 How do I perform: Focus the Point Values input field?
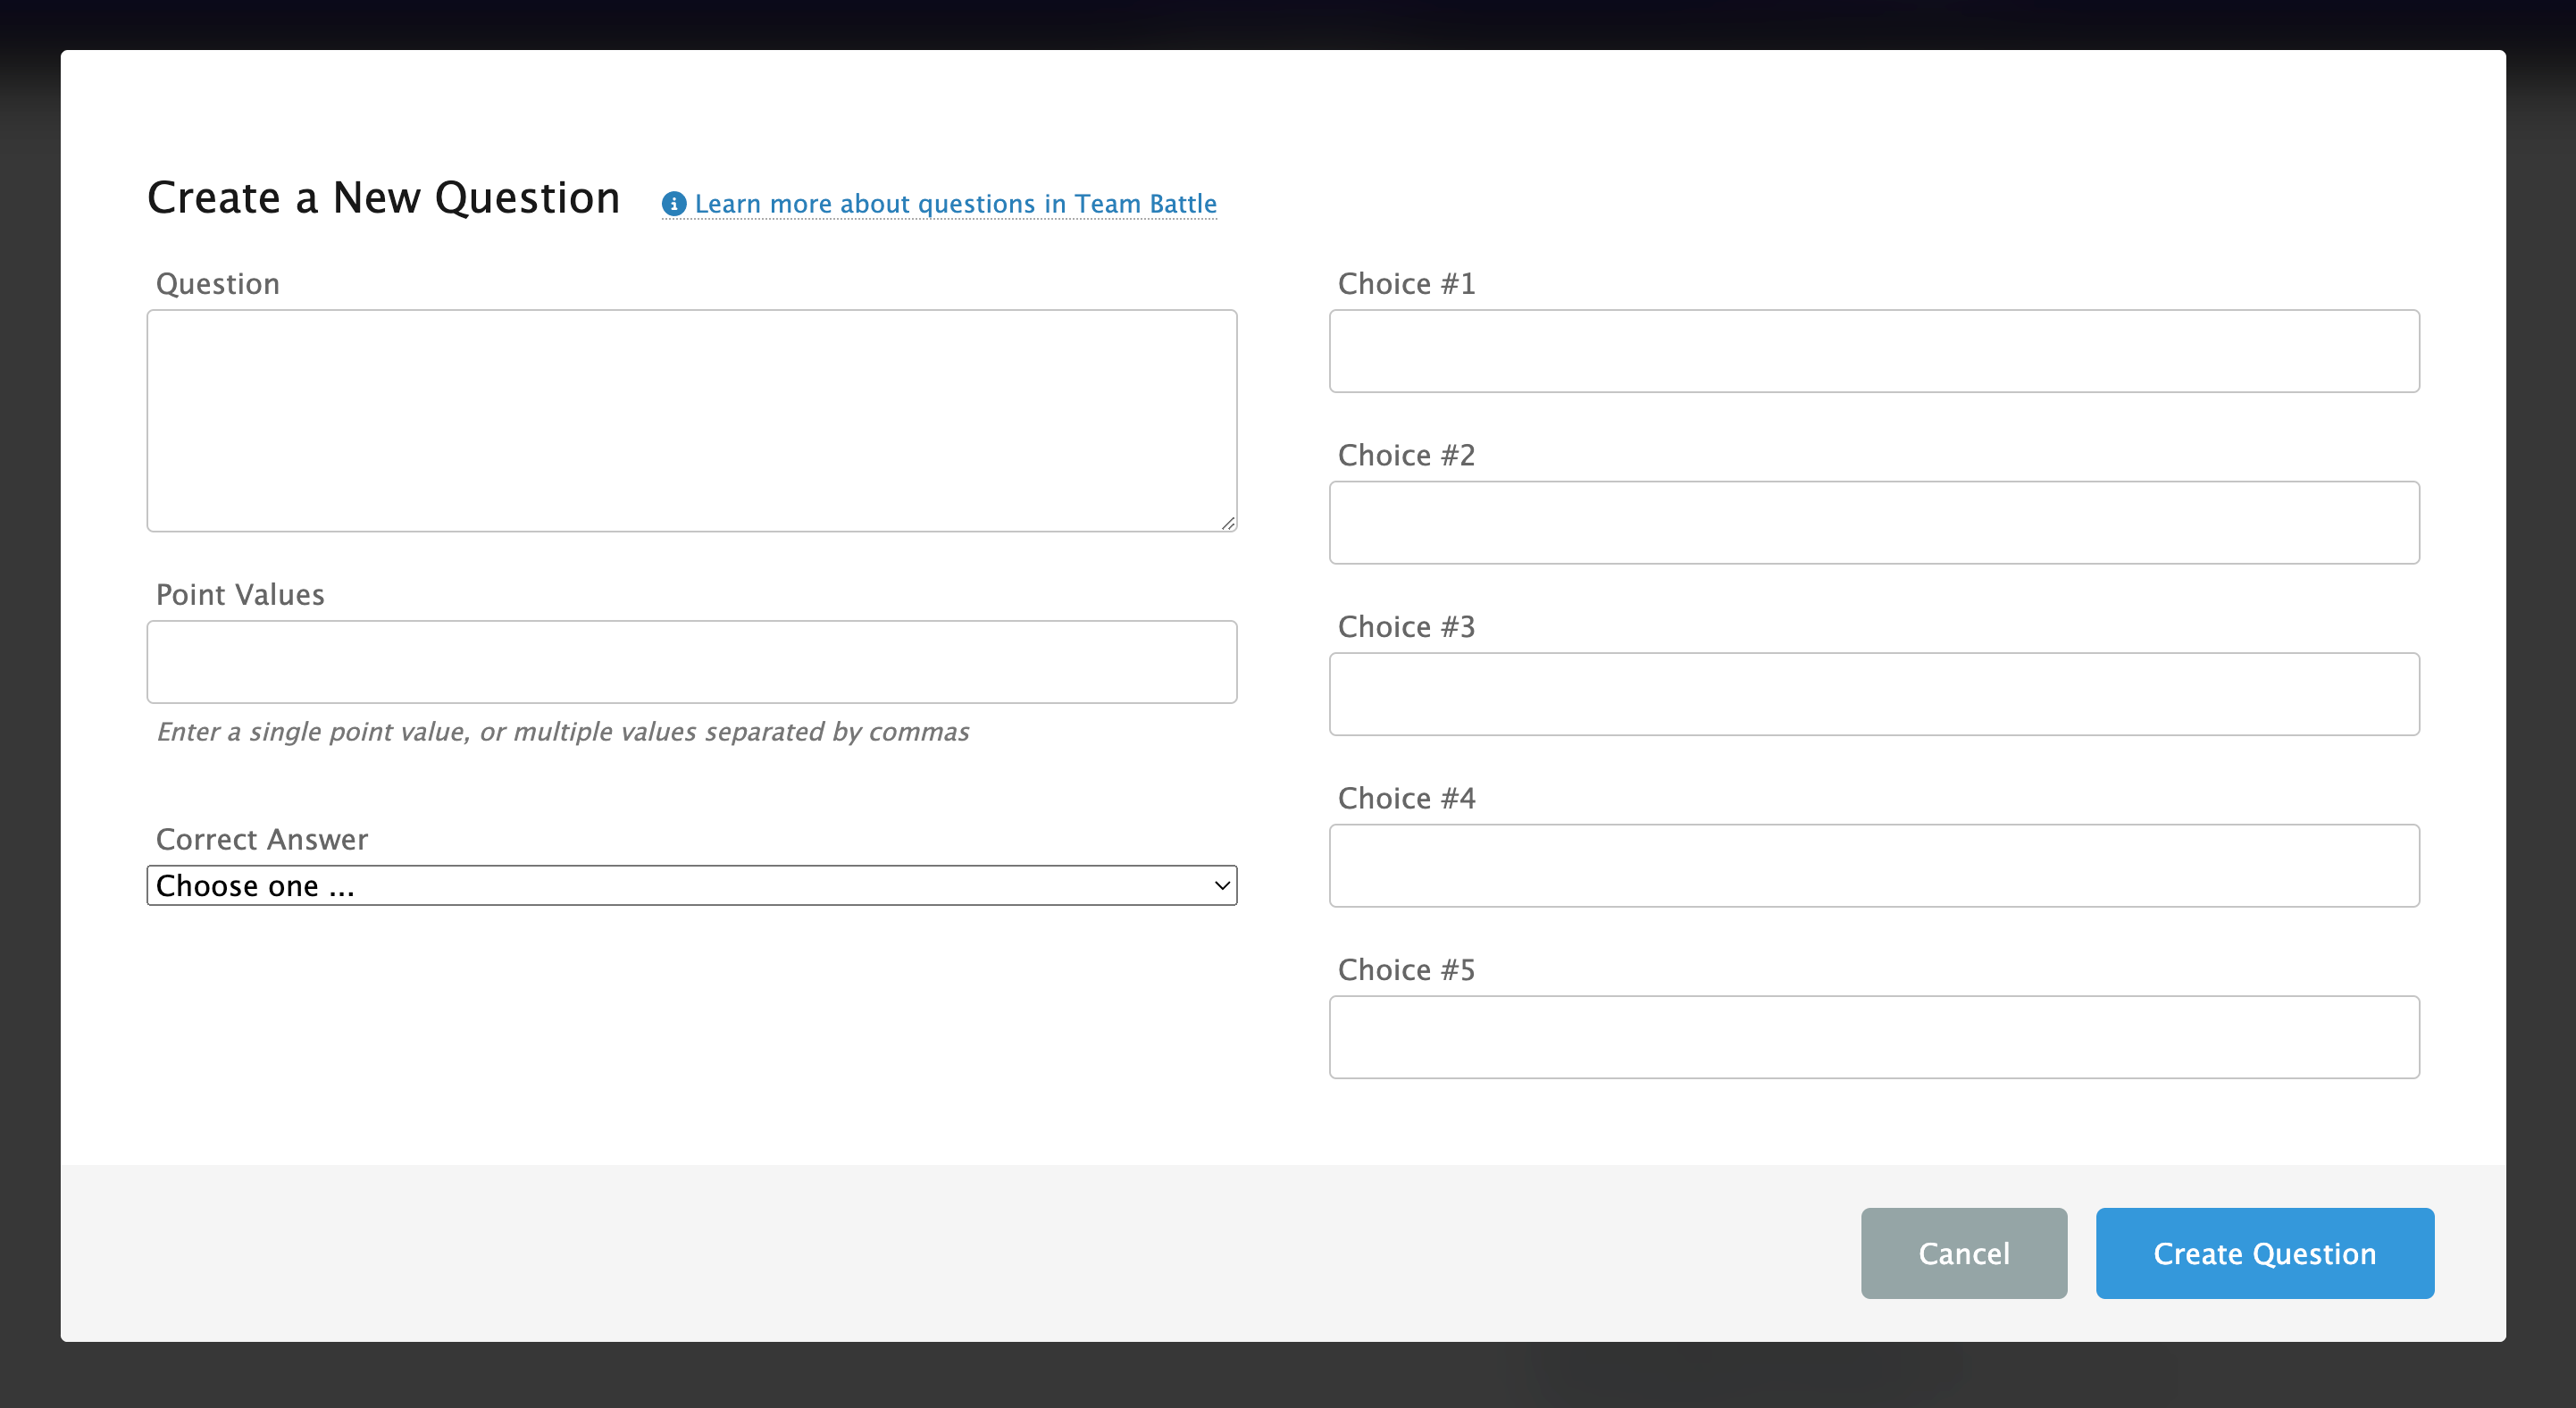(x=691, y=662)
